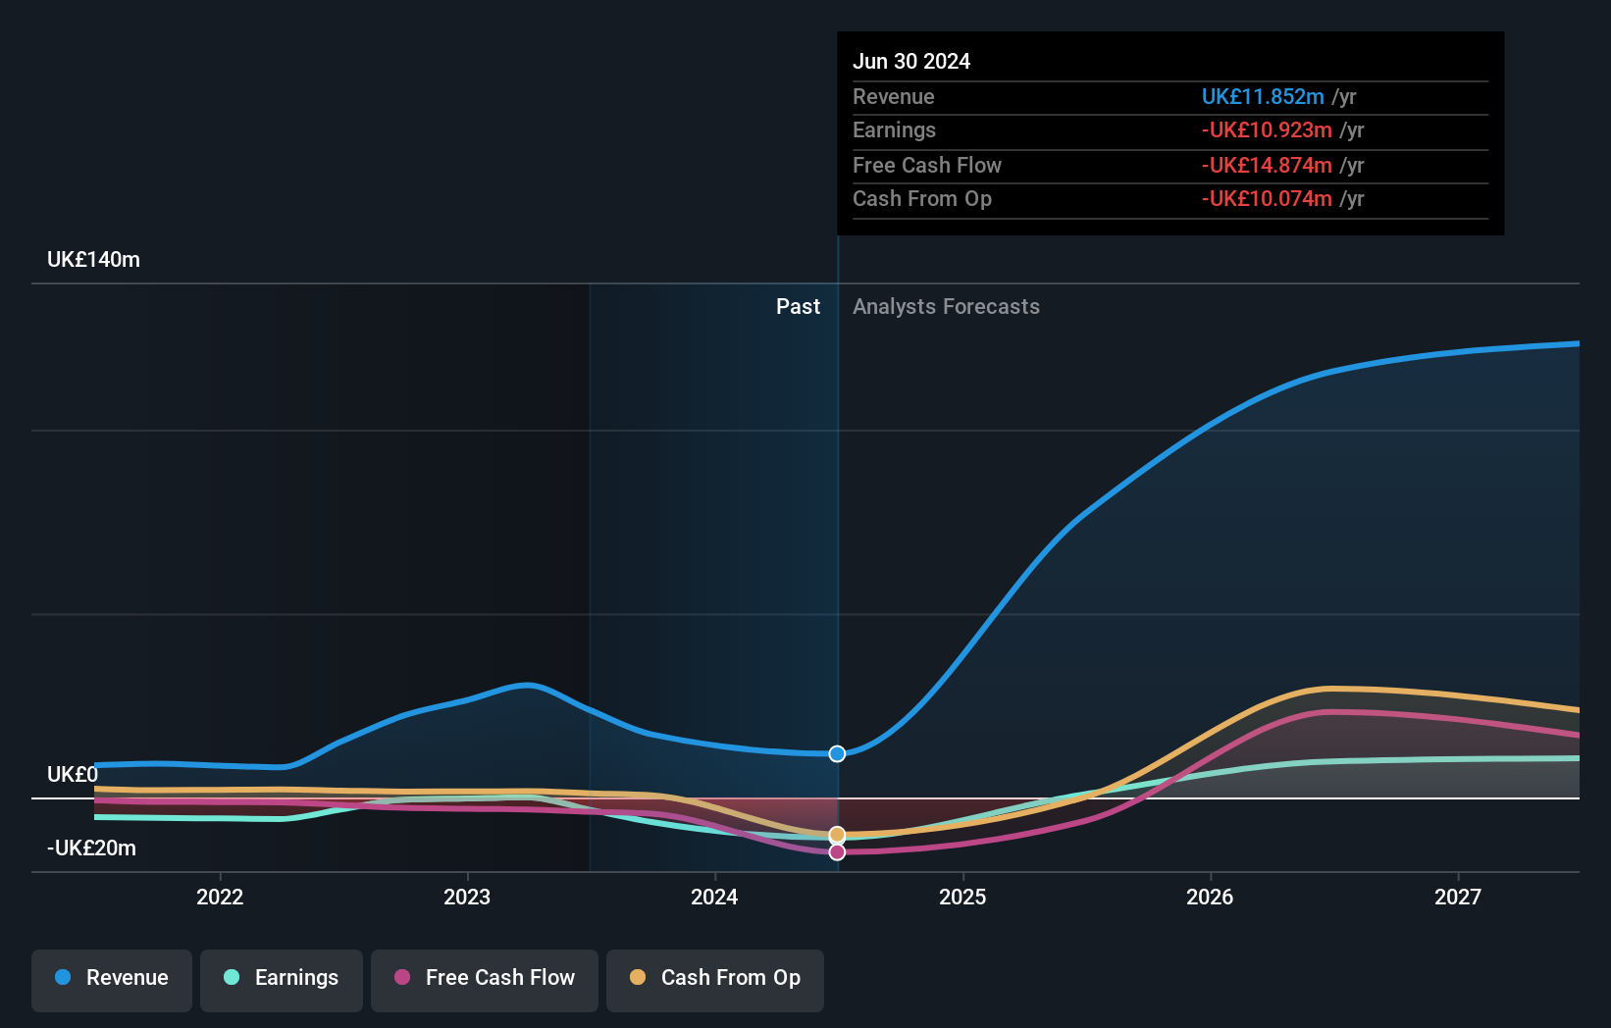Click the UK£0 y-axis label
The width and height of the screenshot is (1611, 1028).
coord(73,775)
